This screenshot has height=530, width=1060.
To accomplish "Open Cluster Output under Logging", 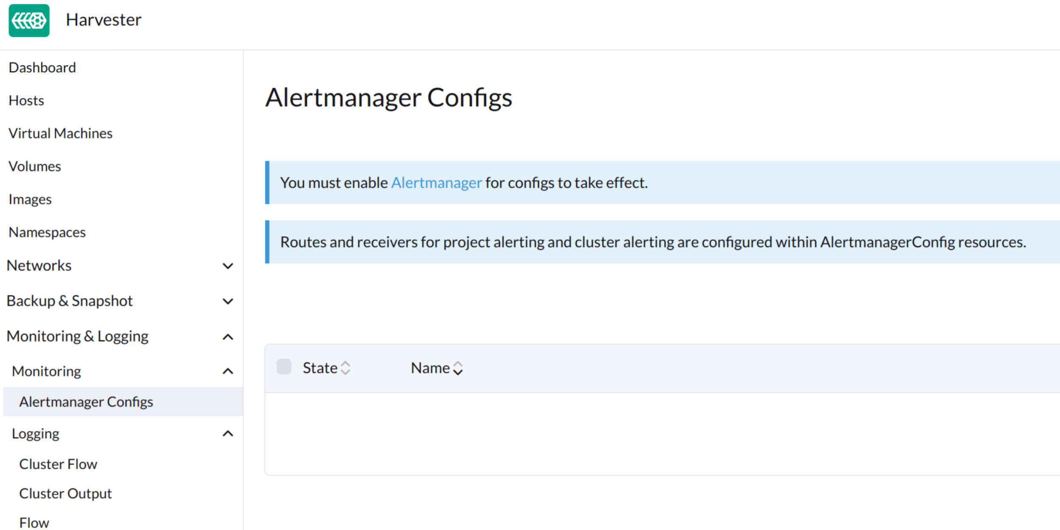I will pos(65,493).
